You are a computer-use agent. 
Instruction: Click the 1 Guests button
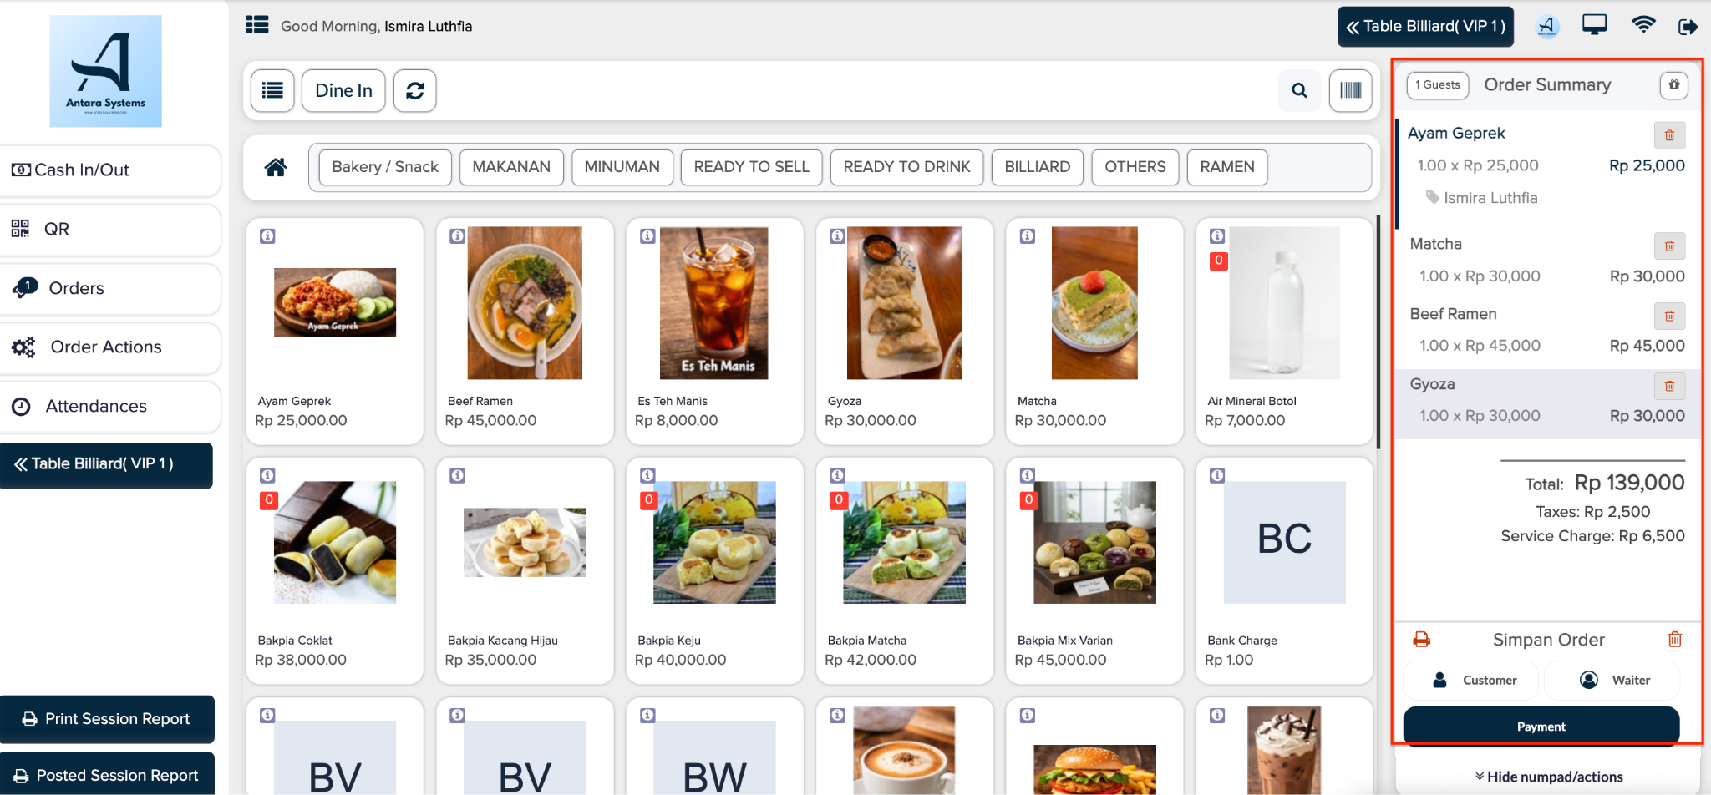(x=1437, y=84)
